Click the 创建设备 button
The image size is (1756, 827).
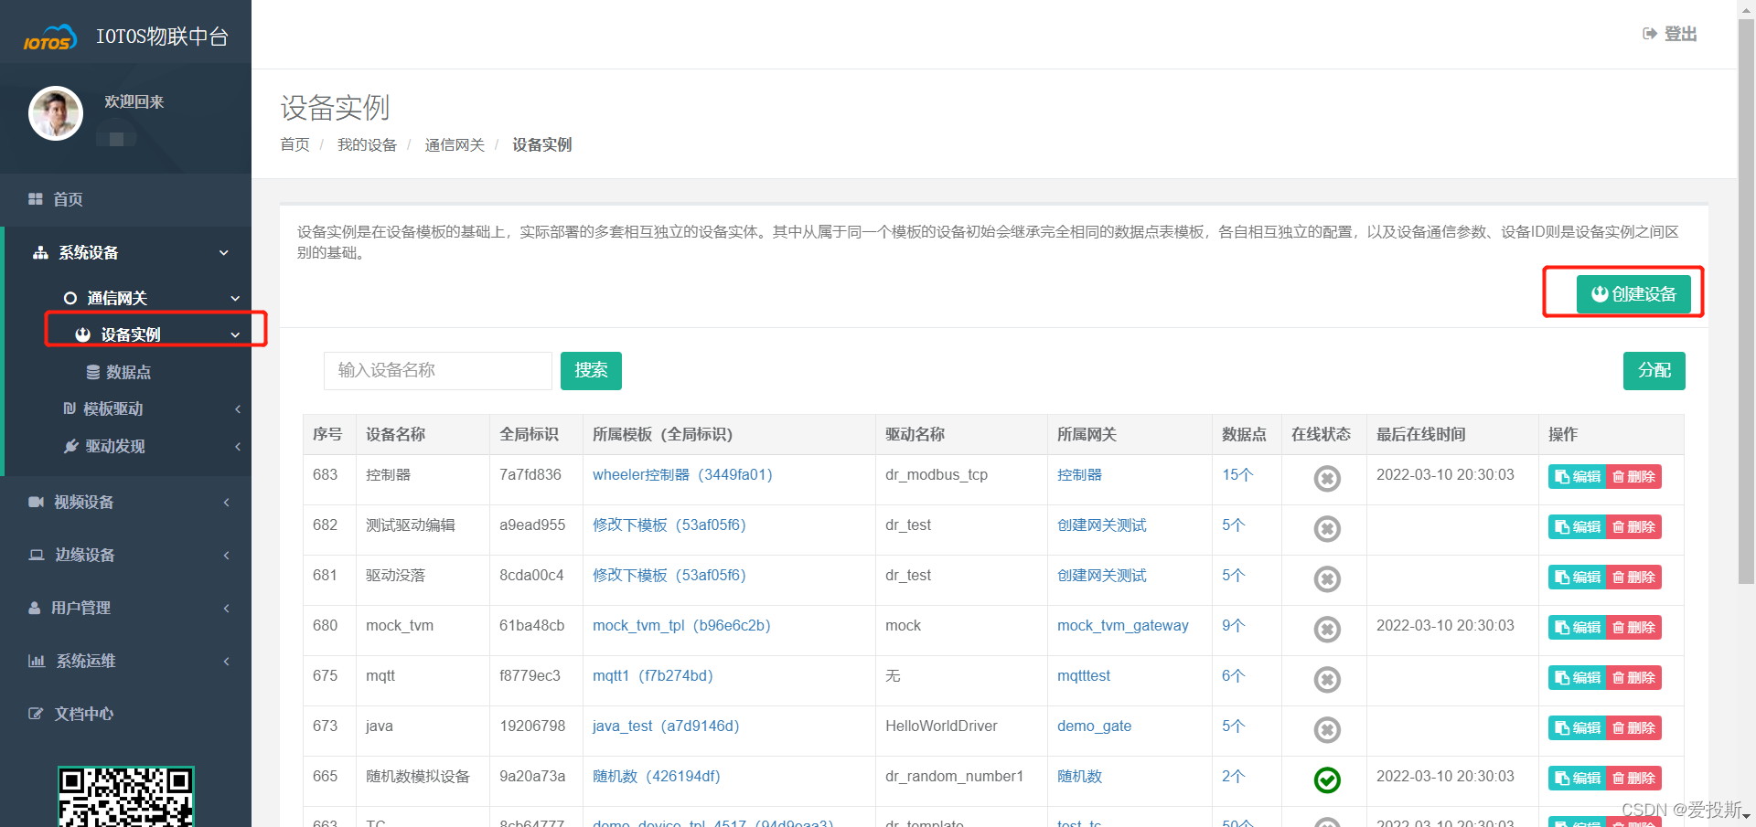click(1633, 294)
